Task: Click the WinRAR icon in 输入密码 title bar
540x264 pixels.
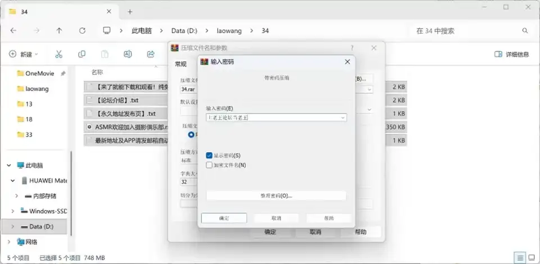Action: 205,62
